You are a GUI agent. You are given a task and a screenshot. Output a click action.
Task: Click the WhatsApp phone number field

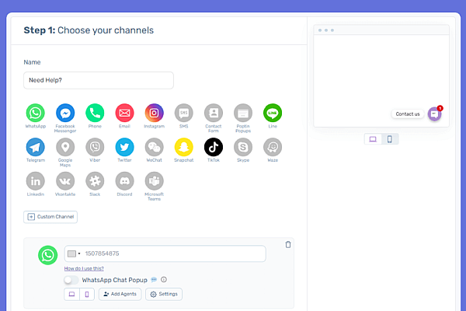point(165,253)
